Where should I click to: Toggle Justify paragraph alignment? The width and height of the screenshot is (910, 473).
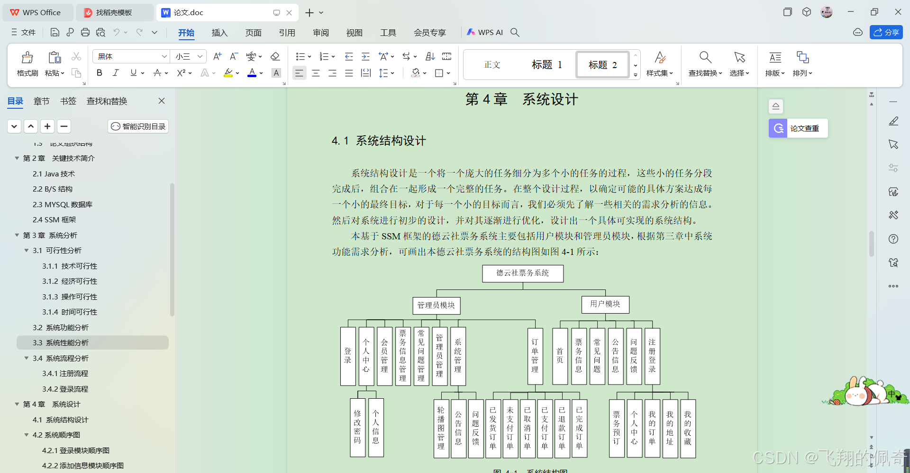349,73
